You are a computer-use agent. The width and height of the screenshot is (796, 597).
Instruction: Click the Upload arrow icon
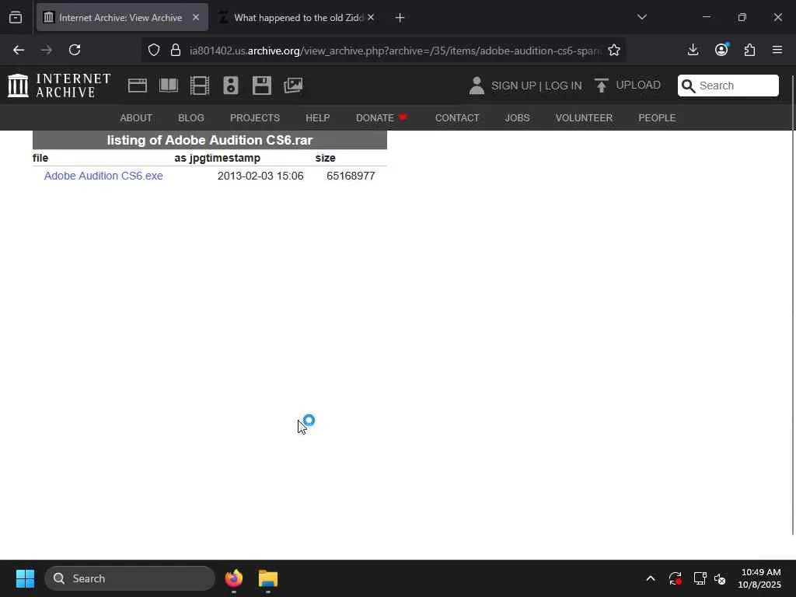(x=602, y=86)
